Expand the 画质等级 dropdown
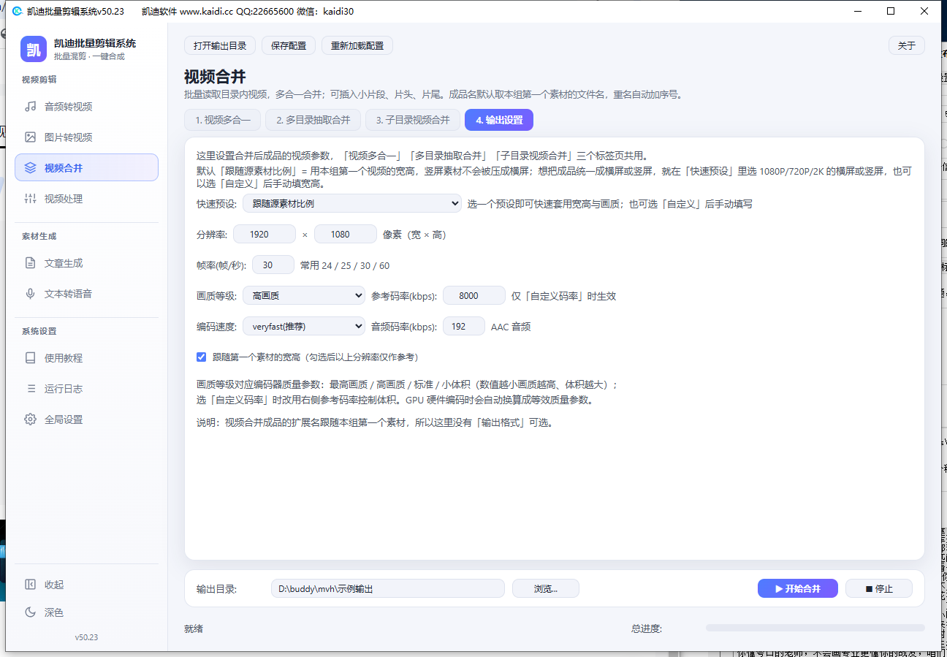947x657 pixels. (304, 295)
